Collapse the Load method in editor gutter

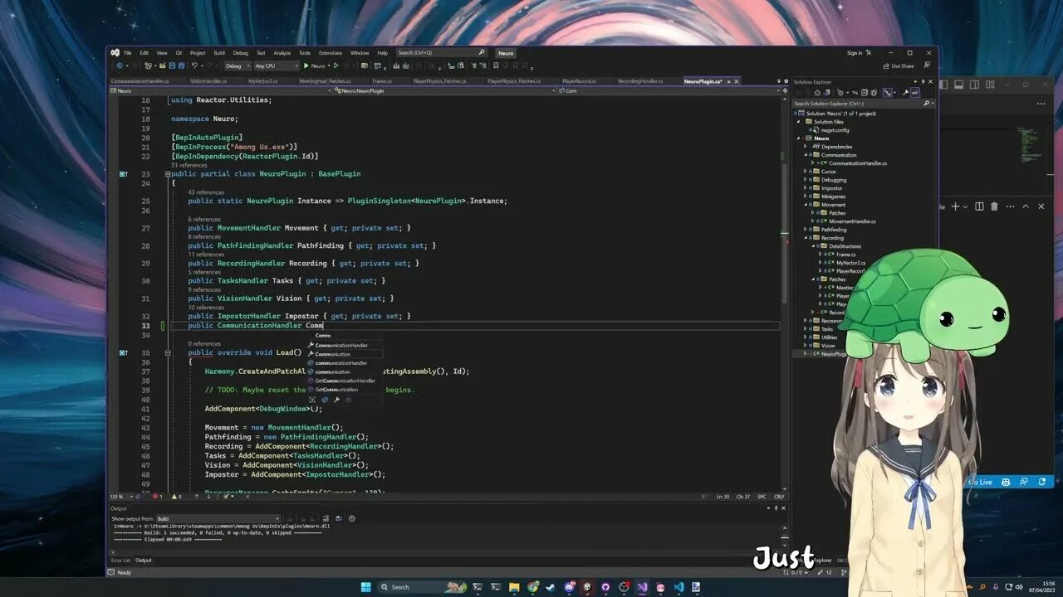click(x=168, y=352)
